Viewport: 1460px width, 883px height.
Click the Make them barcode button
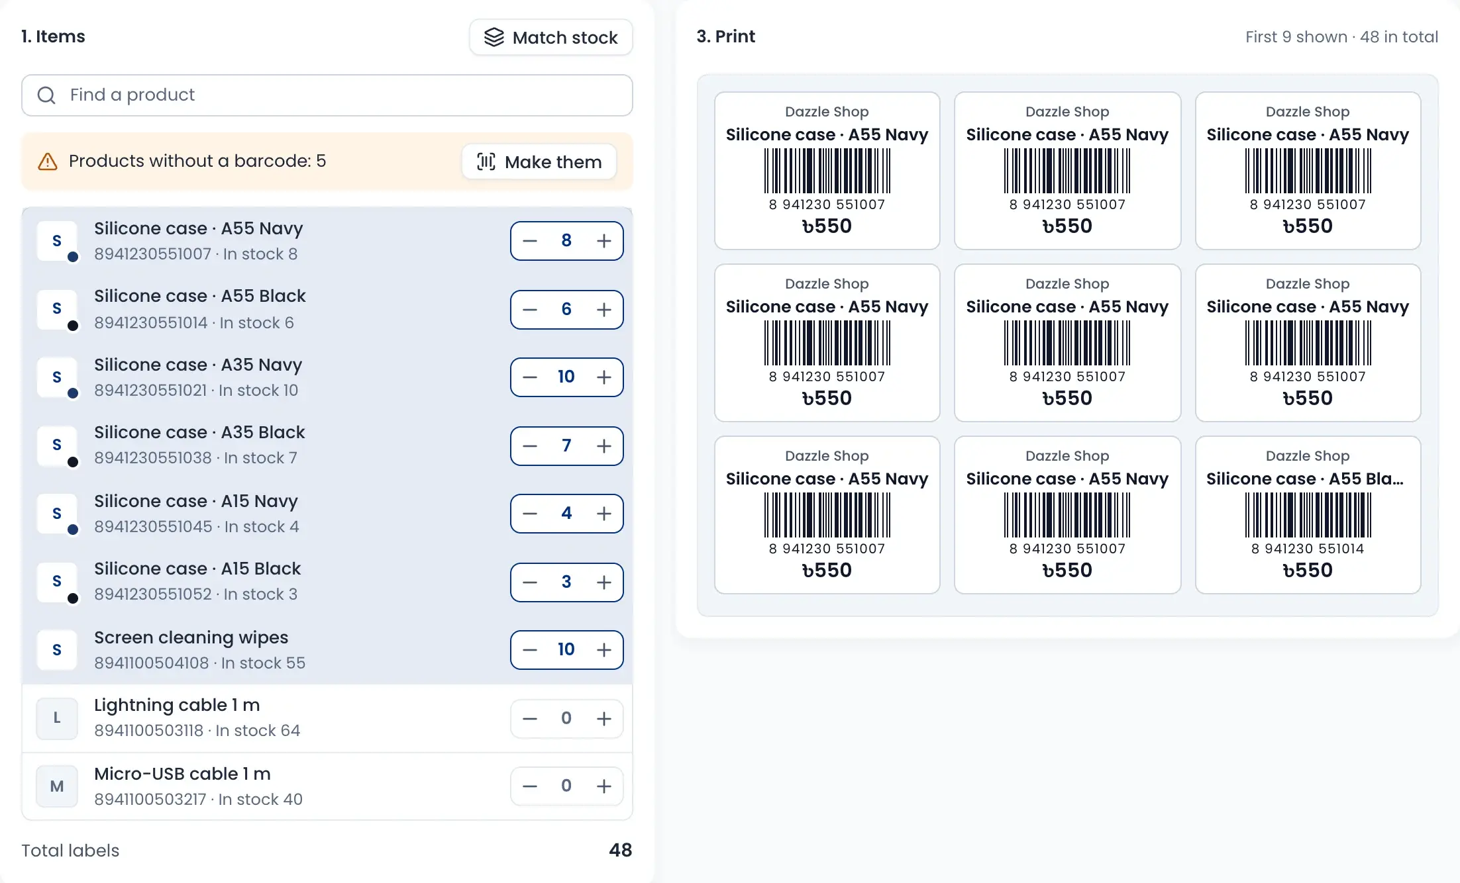[x=539, y=162]
